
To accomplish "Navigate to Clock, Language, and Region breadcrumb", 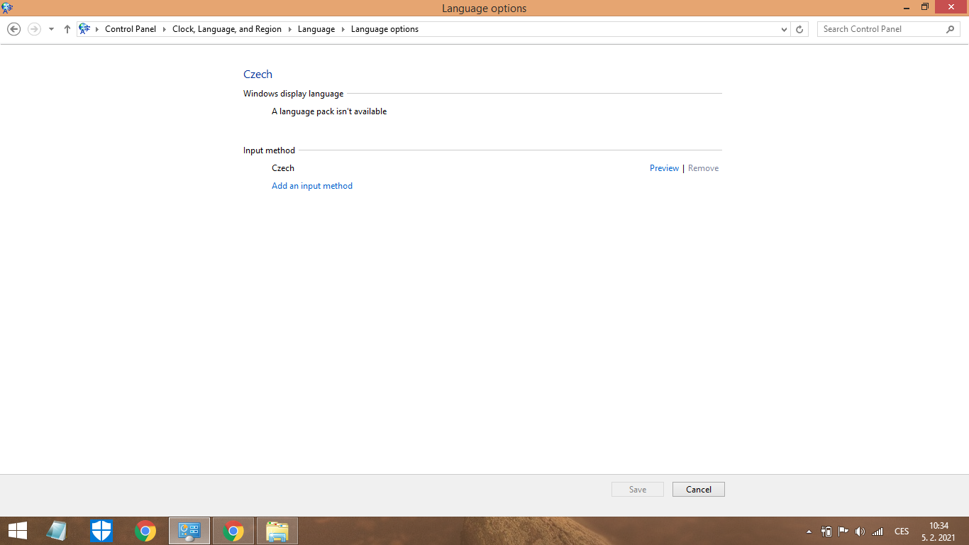I will [227, 29].
